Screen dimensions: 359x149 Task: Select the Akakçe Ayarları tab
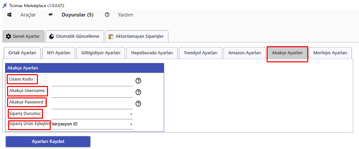[287, 53]
